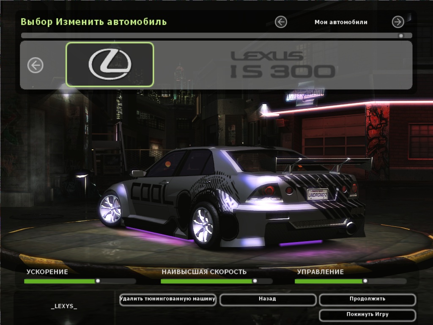Click the УСКОРЕНИЕ label
Image resolution: width=433 pixels, height=325 pixels.
[x=47, y=272]
